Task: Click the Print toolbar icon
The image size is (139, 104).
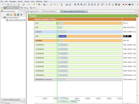Action: coord(19,4)
